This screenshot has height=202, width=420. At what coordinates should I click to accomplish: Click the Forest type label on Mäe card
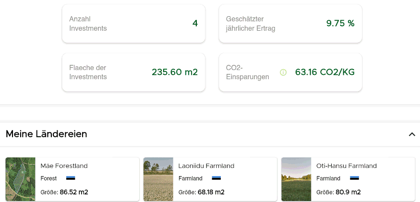tap(48, 178)
